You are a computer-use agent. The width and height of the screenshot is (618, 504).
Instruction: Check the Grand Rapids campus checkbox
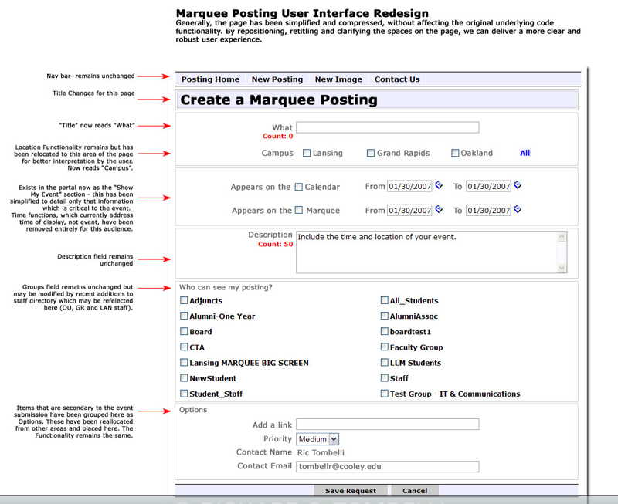click(x=371, y=153)
